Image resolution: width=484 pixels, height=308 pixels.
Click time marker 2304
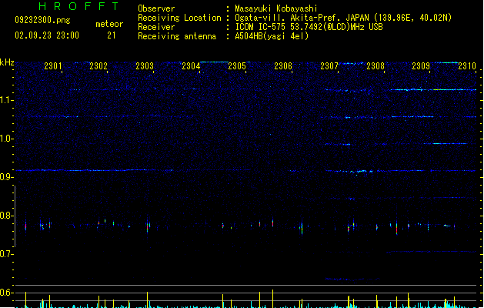coord(191,66)
